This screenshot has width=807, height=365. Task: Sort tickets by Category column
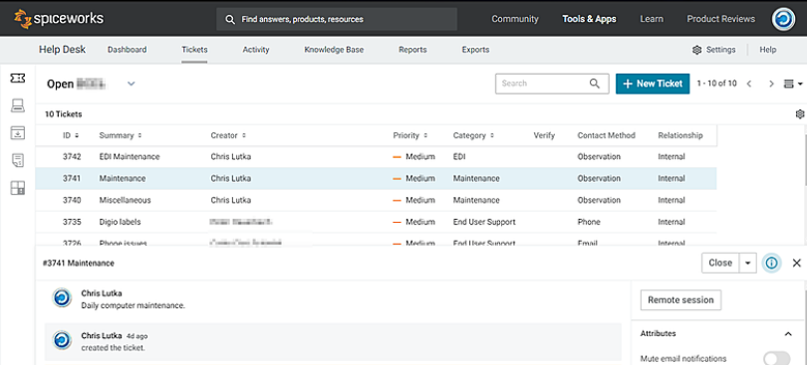pyautogui.click(x=473, y=135)
